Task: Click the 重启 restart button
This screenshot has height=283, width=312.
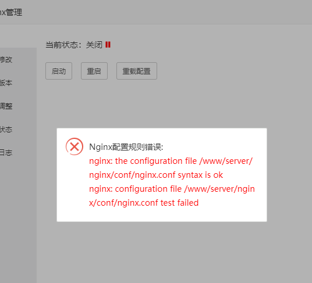Action: (x=94, y=71)
